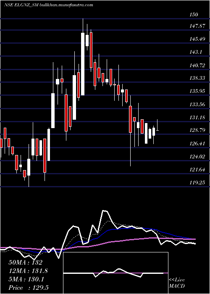Select the 126.41 price label
Screen dimensions: 210x294
[198, 144]
